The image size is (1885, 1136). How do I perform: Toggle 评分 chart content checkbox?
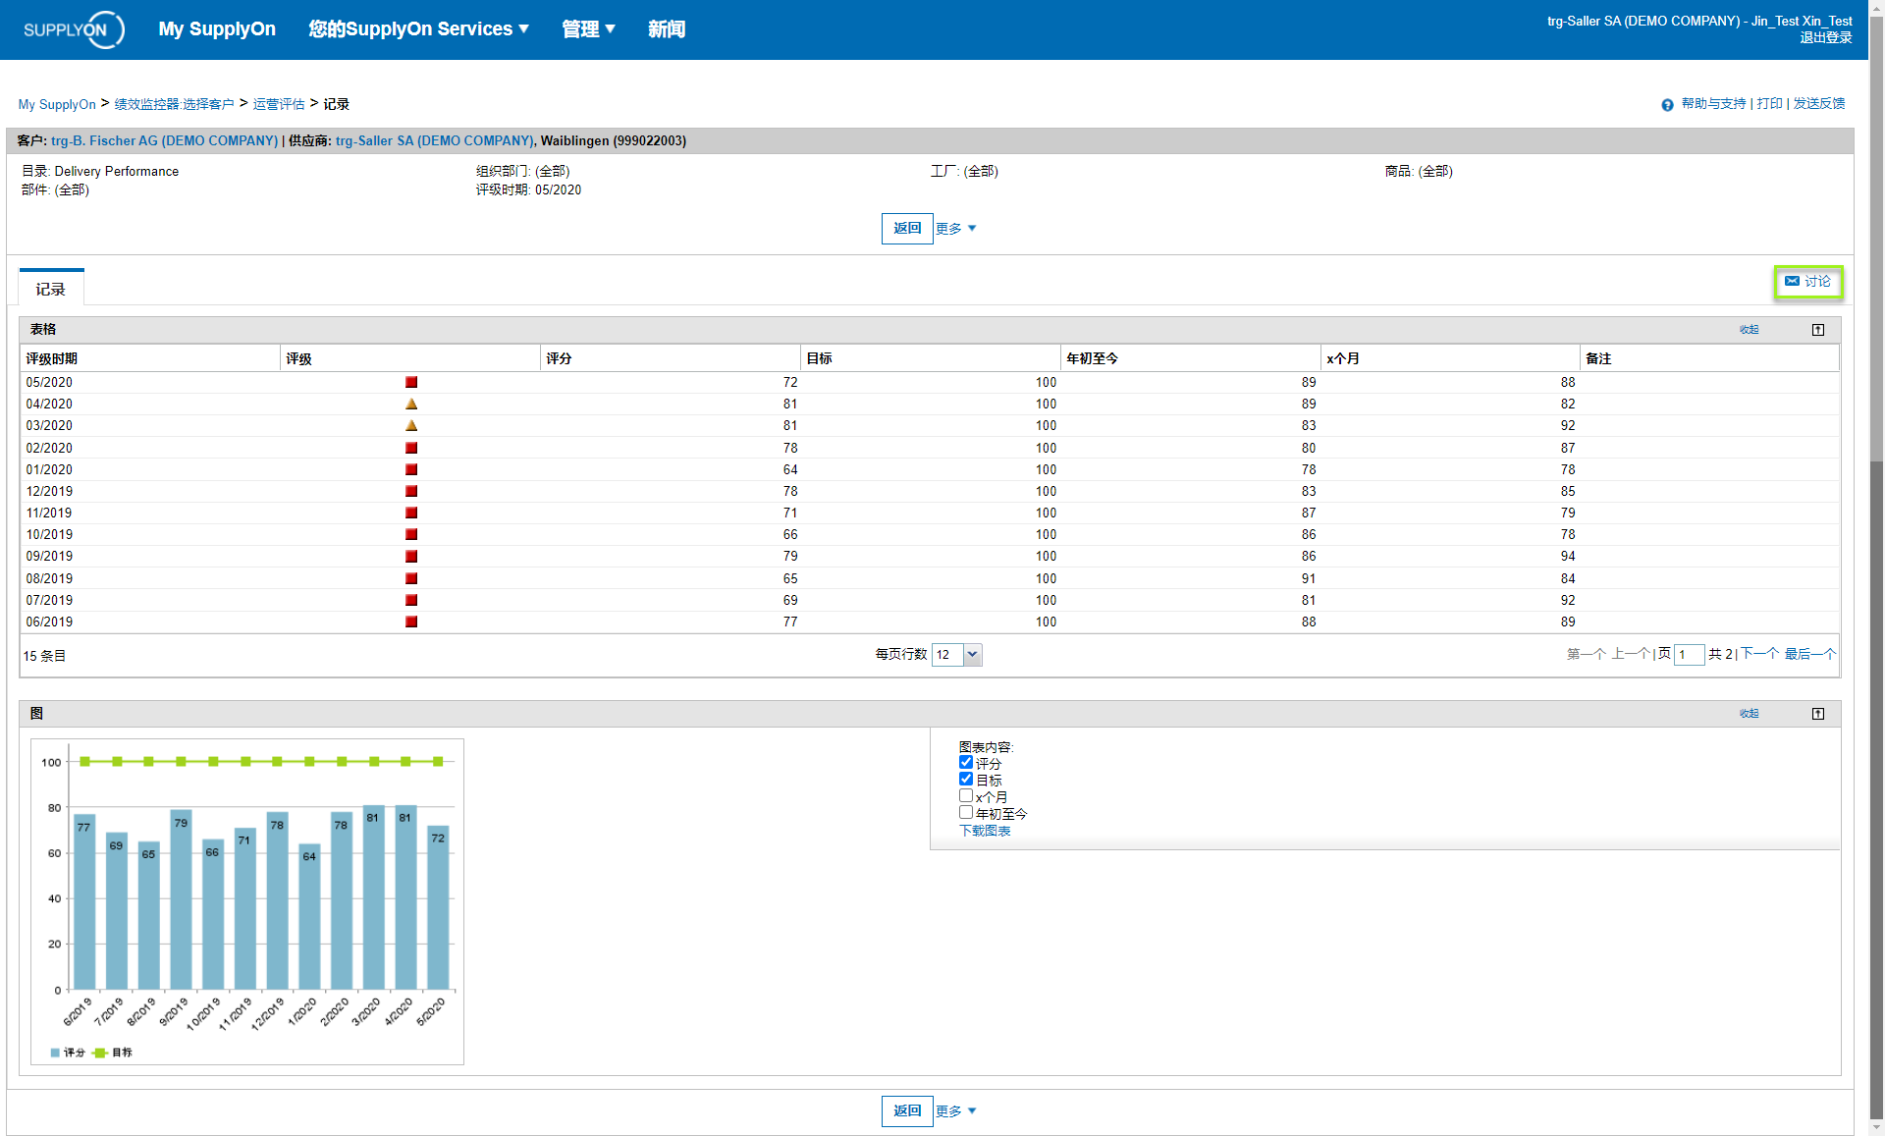pyautogui.click(x=966, y=763)
